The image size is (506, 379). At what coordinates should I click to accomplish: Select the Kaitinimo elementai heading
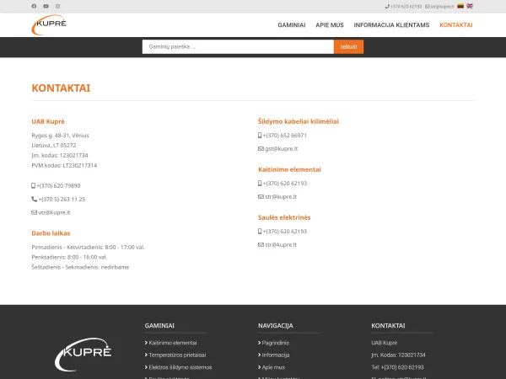[289, 169]
